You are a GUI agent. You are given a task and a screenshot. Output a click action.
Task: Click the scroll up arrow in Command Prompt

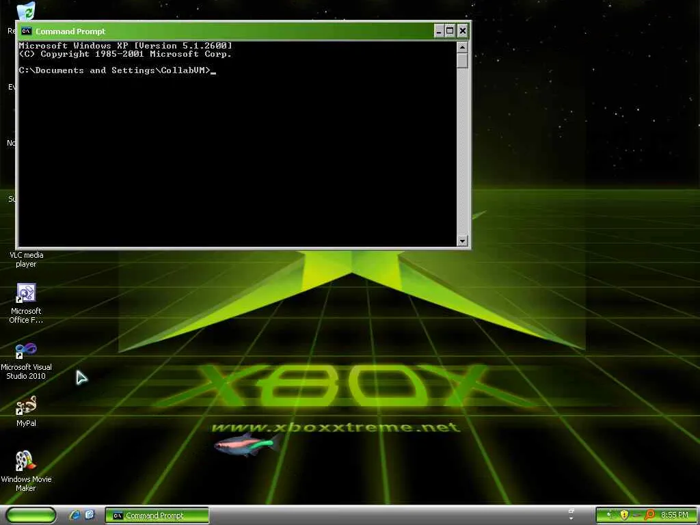pyautogui.click(x=462, y=47)
